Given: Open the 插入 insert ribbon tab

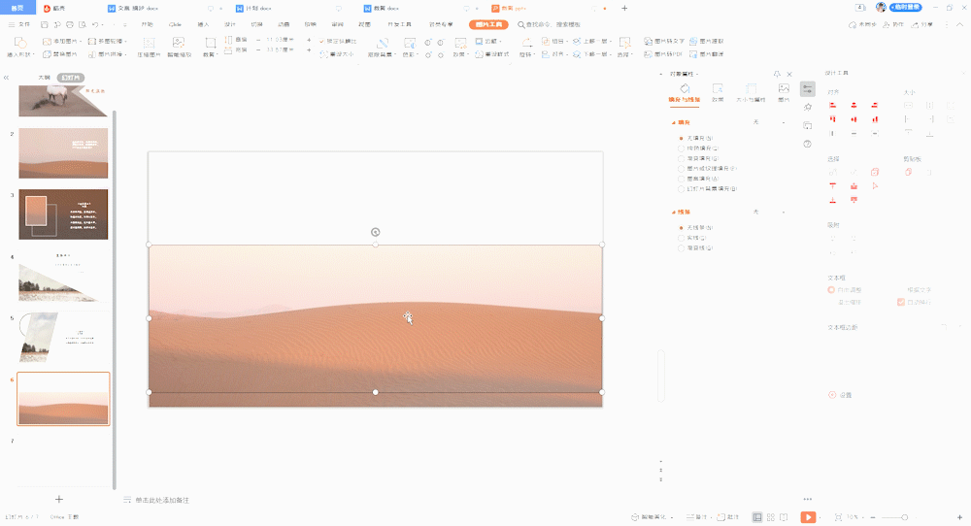Looking at the screenshot, I should 203,25.
